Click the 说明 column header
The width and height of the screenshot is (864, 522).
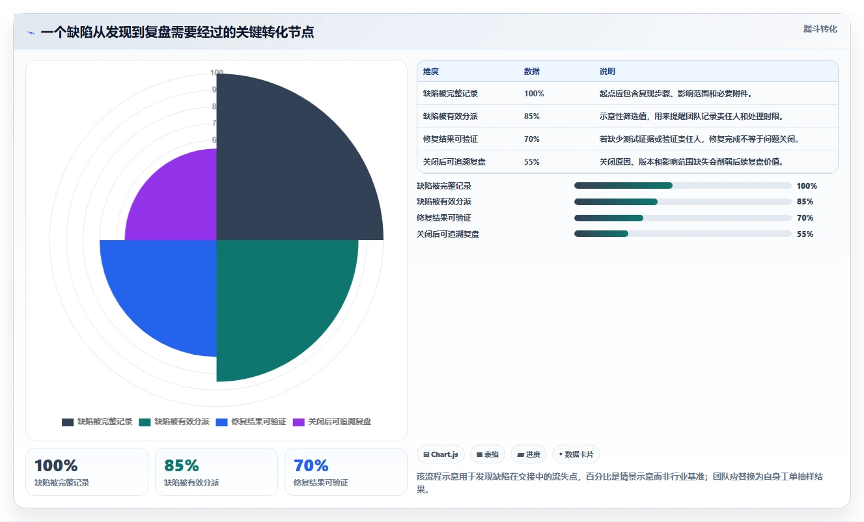607,72
